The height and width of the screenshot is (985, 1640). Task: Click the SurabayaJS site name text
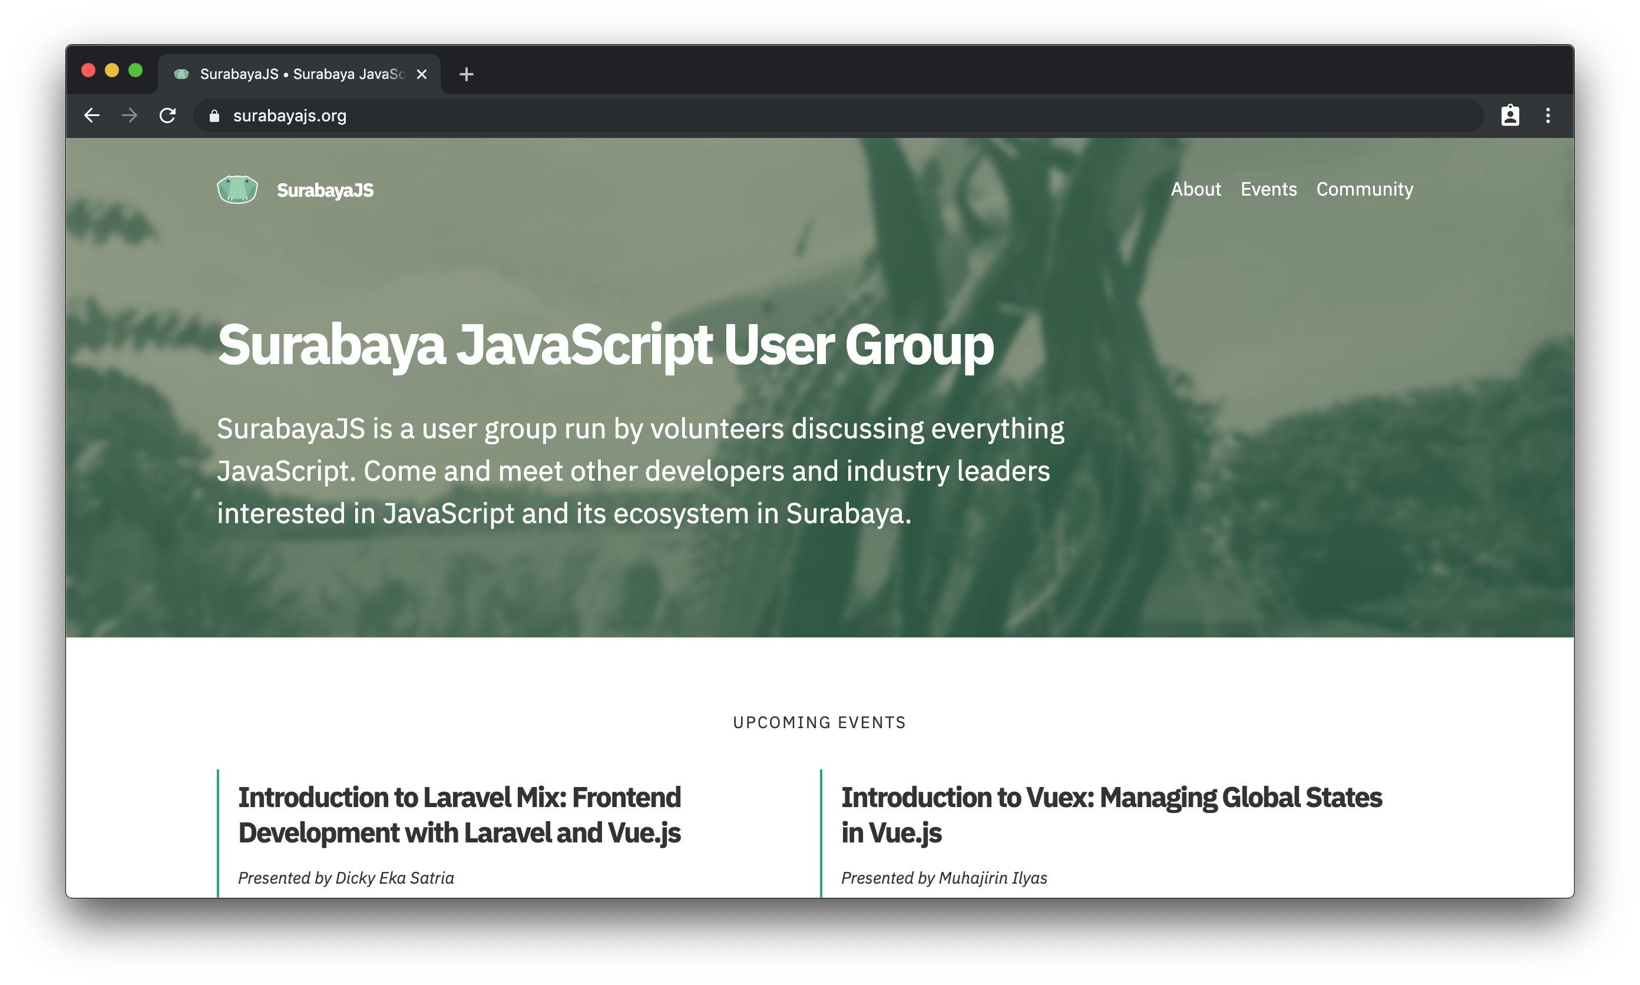click(x=325, y=190)
